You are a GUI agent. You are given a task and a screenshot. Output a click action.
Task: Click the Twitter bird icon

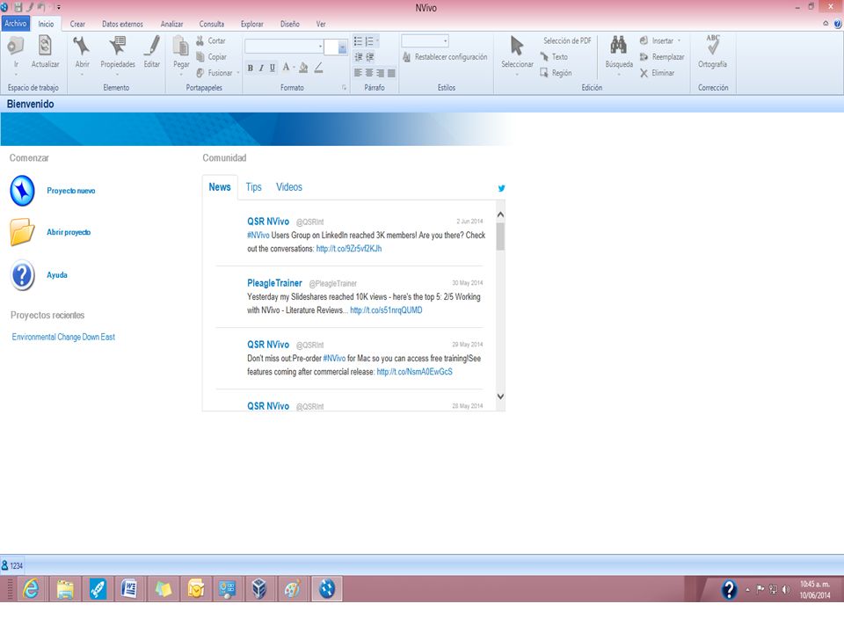pos(501,188)
